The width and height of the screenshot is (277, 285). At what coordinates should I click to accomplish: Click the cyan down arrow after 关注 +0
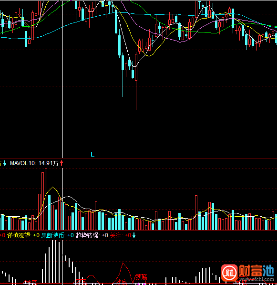pyautogui.click(x=134, y=235)
